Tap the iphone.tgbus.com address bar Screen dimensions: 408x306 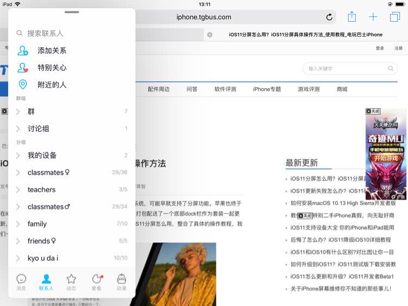point(204,17)
